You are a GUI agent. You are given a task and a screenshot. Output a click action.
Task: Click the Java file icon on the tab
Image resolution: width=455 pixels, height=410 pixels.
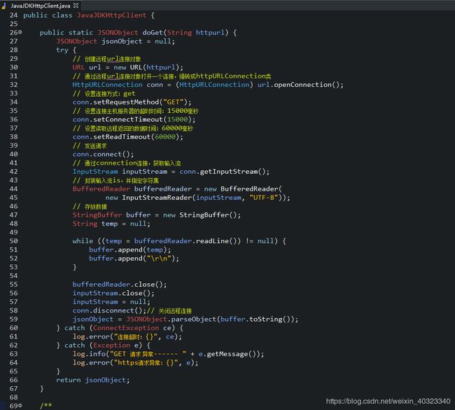coord(3,6)
